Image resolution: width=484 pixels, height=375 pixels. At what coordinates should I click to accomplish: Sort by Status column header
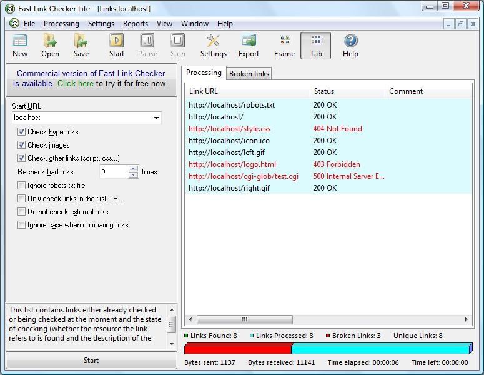pyautogui.click(x=348, y=91)
